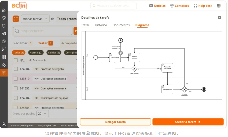Toggle the select-all checkbox in table header
The height and width of the screenshot is (137, 228).
[x=16, y=60]
